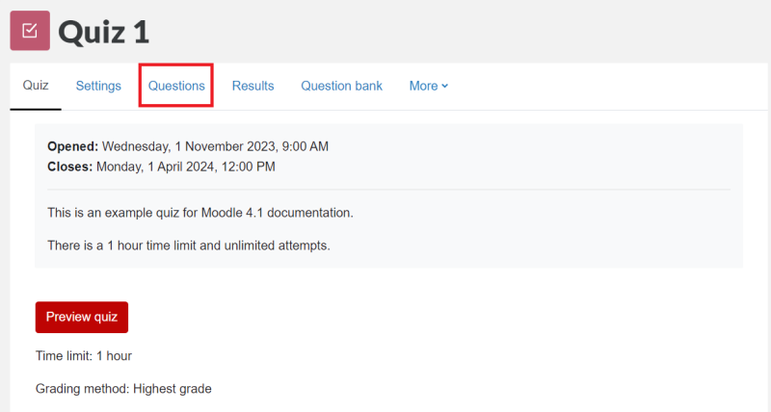This screenshot has width=771, height=412.
Task: Click the bold Closes label
Action: [x=69, y=167]
